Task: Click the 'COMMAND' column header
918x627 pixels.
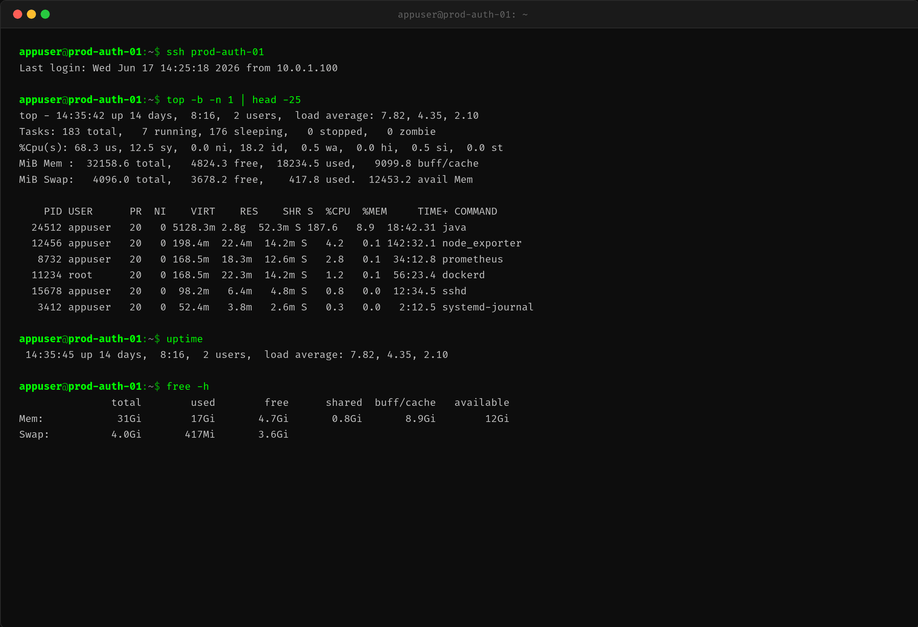Action: click(475, 212)
